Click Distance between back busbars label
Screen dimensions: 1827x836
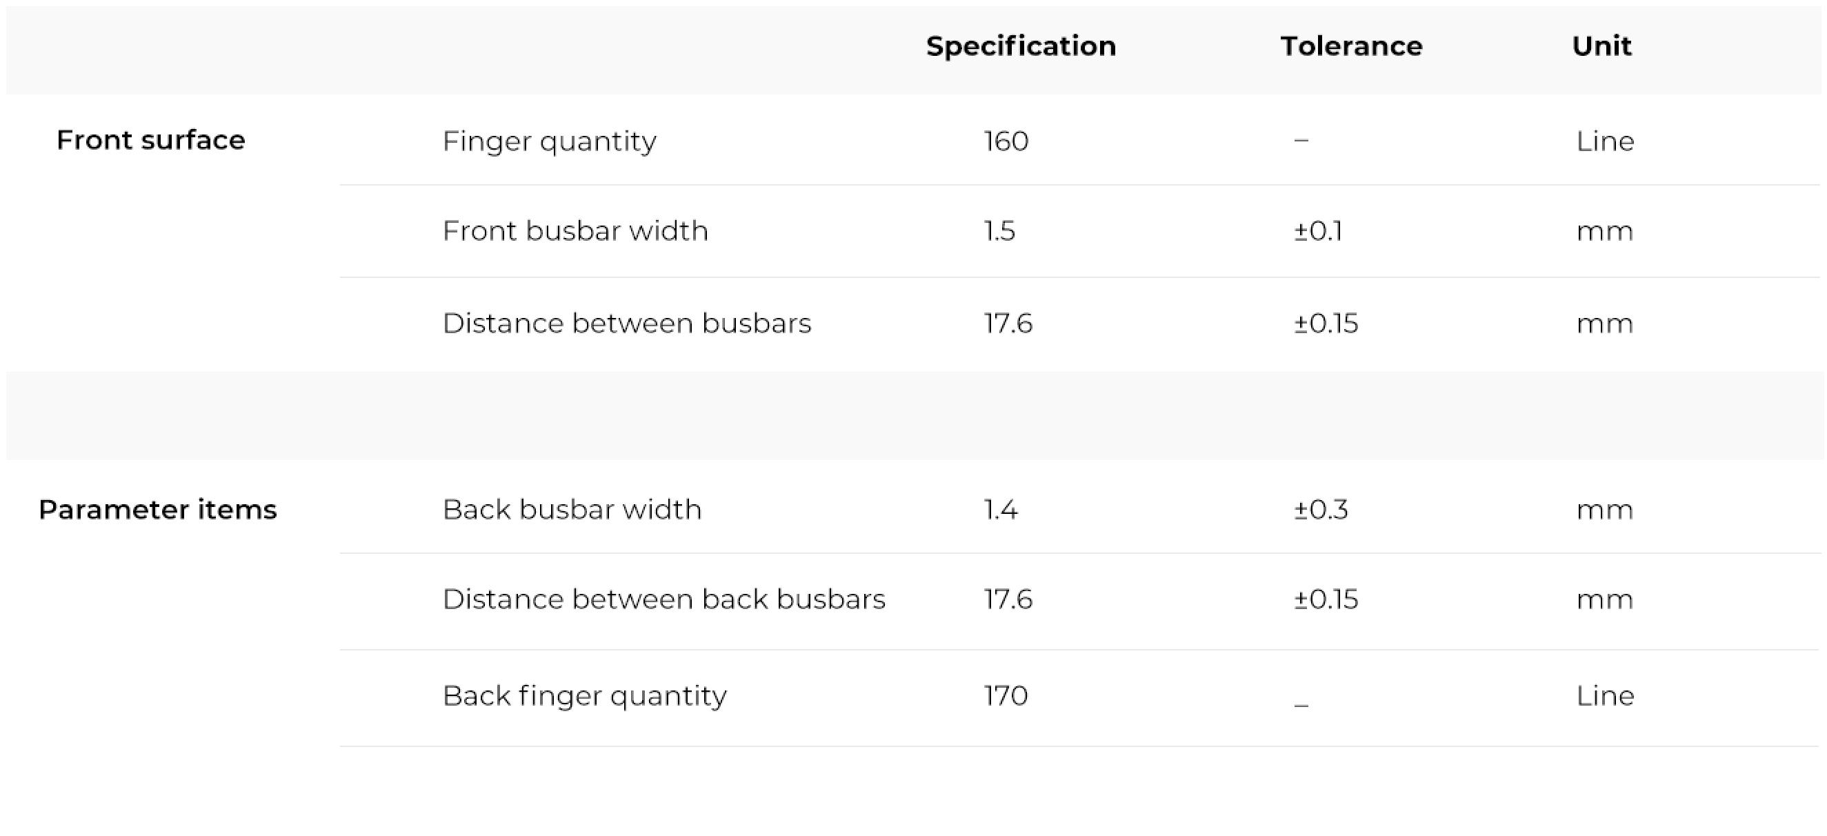664,599
